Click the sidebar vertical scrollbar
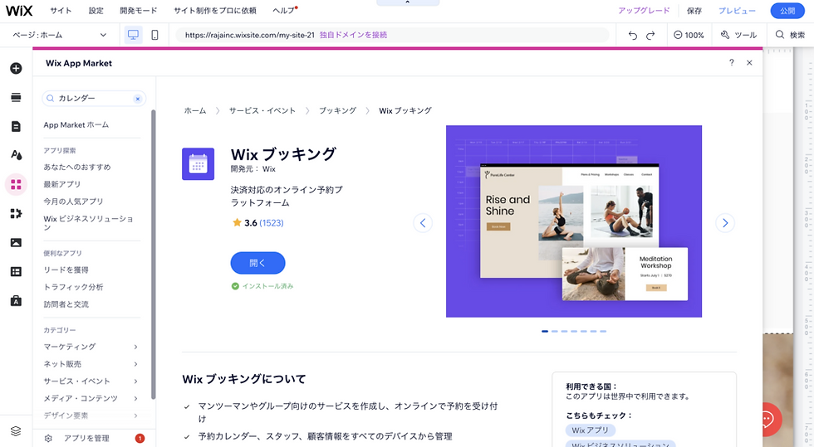This screenshot has width=814, height=447. [153, 254]
